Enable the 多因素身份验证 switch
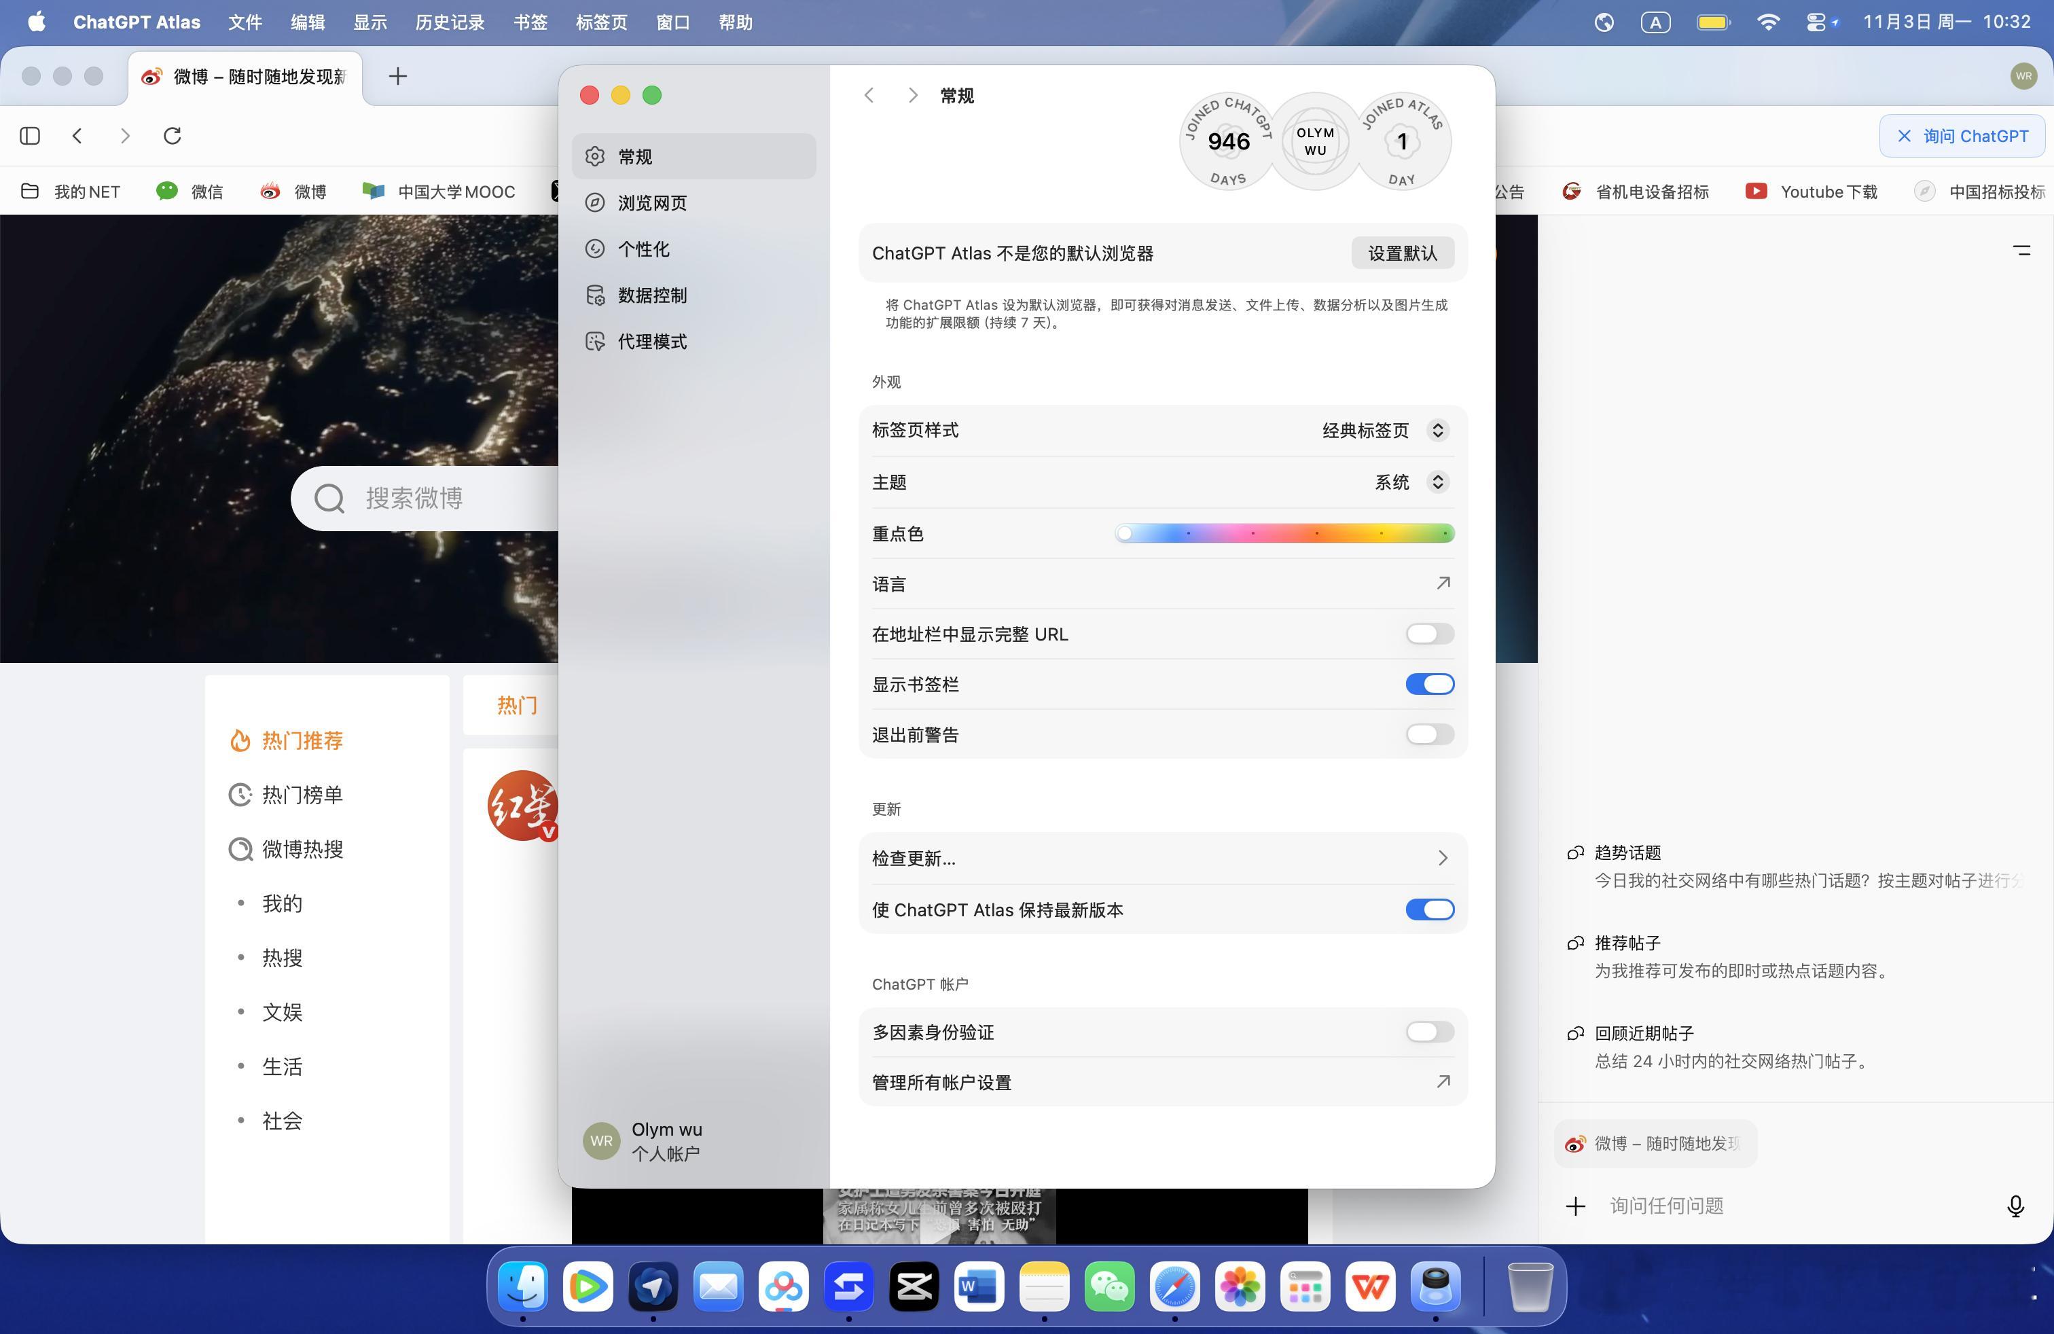2054x1334 pixels. (x=1429, y=1032)
